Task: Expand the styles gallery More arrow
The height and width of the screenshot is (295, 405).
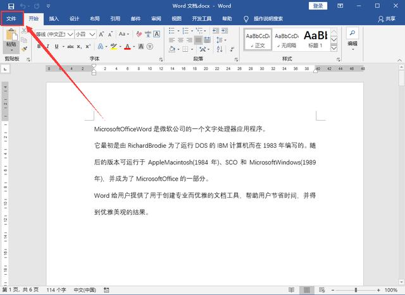Action: click(333, 48)
